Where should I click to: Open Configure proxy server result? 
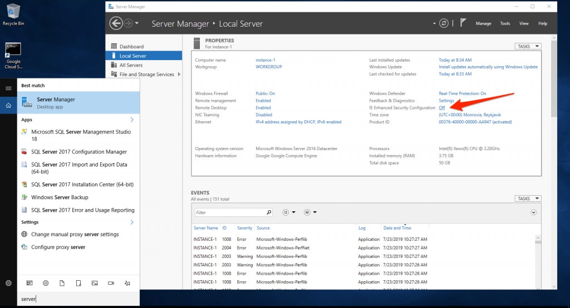pyautogui.click(x=78, y=247)
